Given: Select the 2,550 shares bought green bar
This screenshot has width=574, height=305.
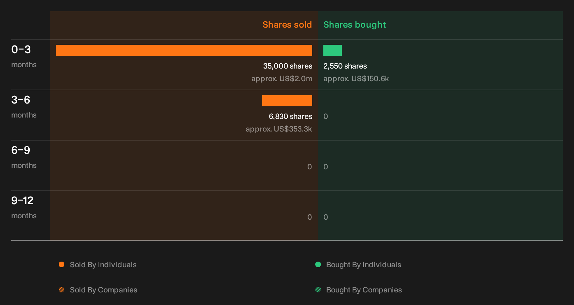Looking at the screenshot, I should tap(332, 50).
